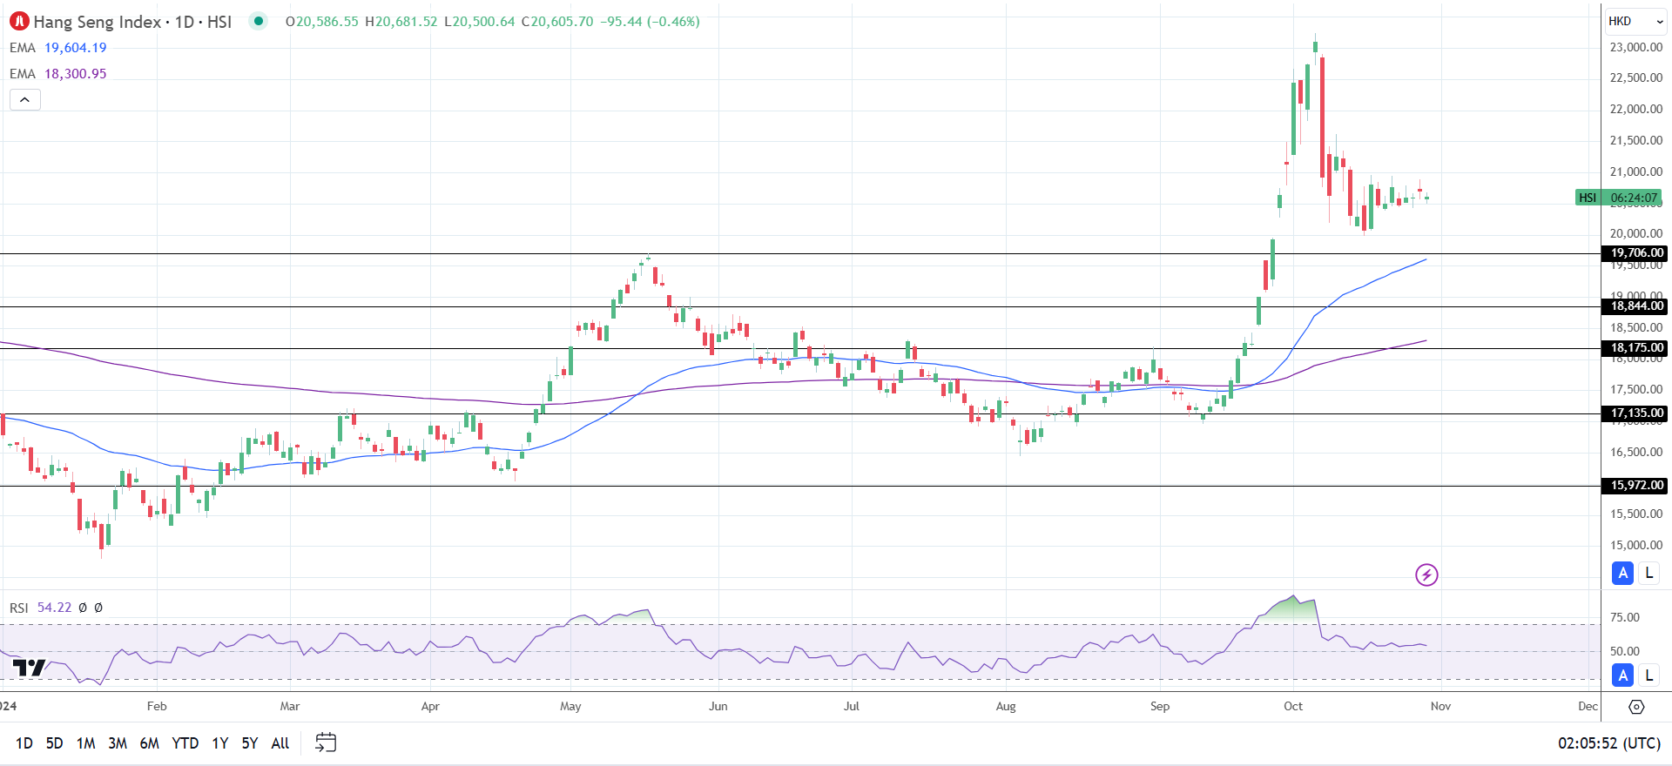Click the 15,972.00 horizontal line price label

(x=1635, y=486)
